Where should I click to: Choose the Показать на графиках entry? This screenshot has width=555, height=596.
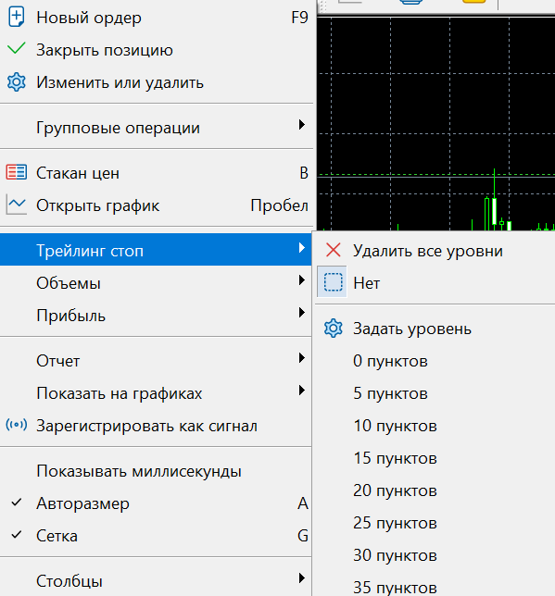[x=156, y=392]
